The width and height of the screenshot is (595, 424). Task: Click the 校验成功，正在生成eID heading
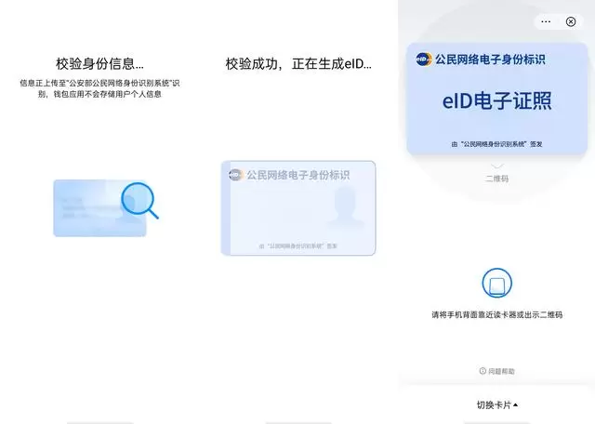tap(298, 64)
